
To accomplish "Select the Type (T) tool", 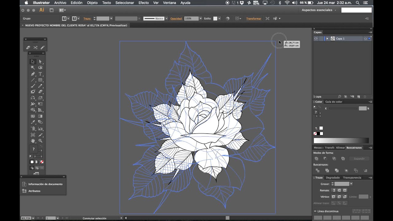I will click(x=40, y=74).
